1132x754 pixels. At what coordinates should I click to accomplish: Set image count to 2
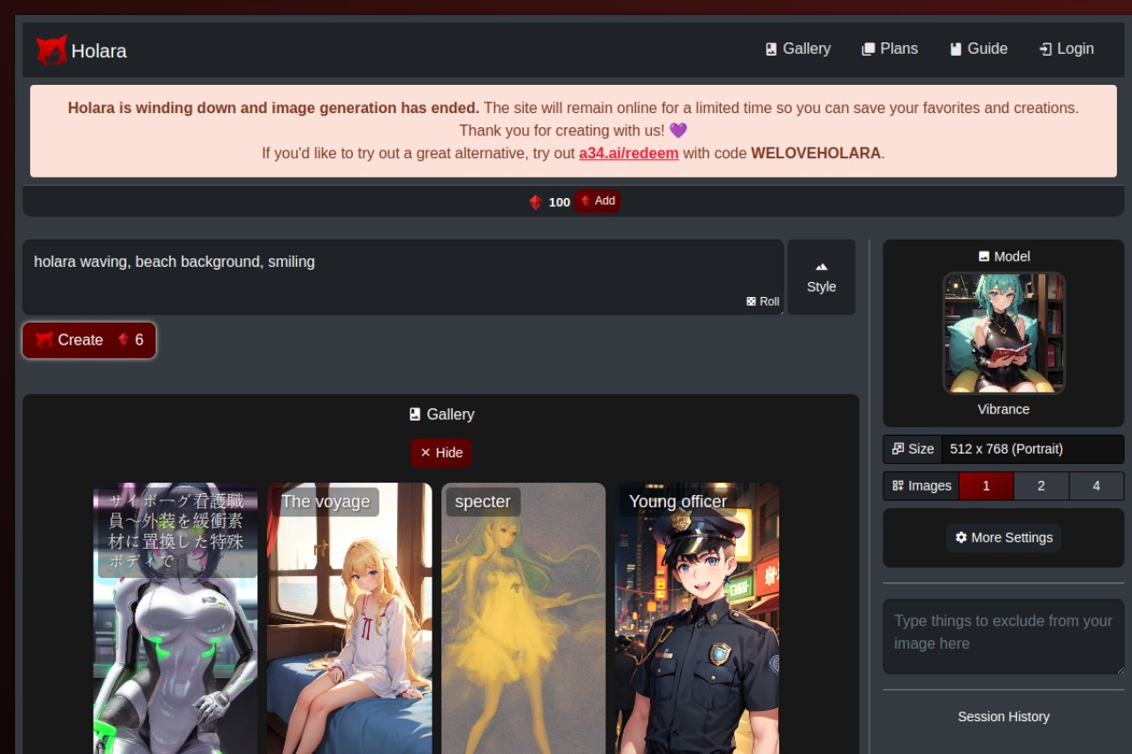(1041, 486)
